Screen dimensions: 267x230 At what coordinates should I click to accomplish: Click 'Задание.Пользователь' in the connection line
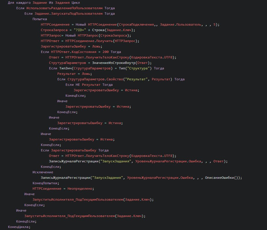[180, 24]
